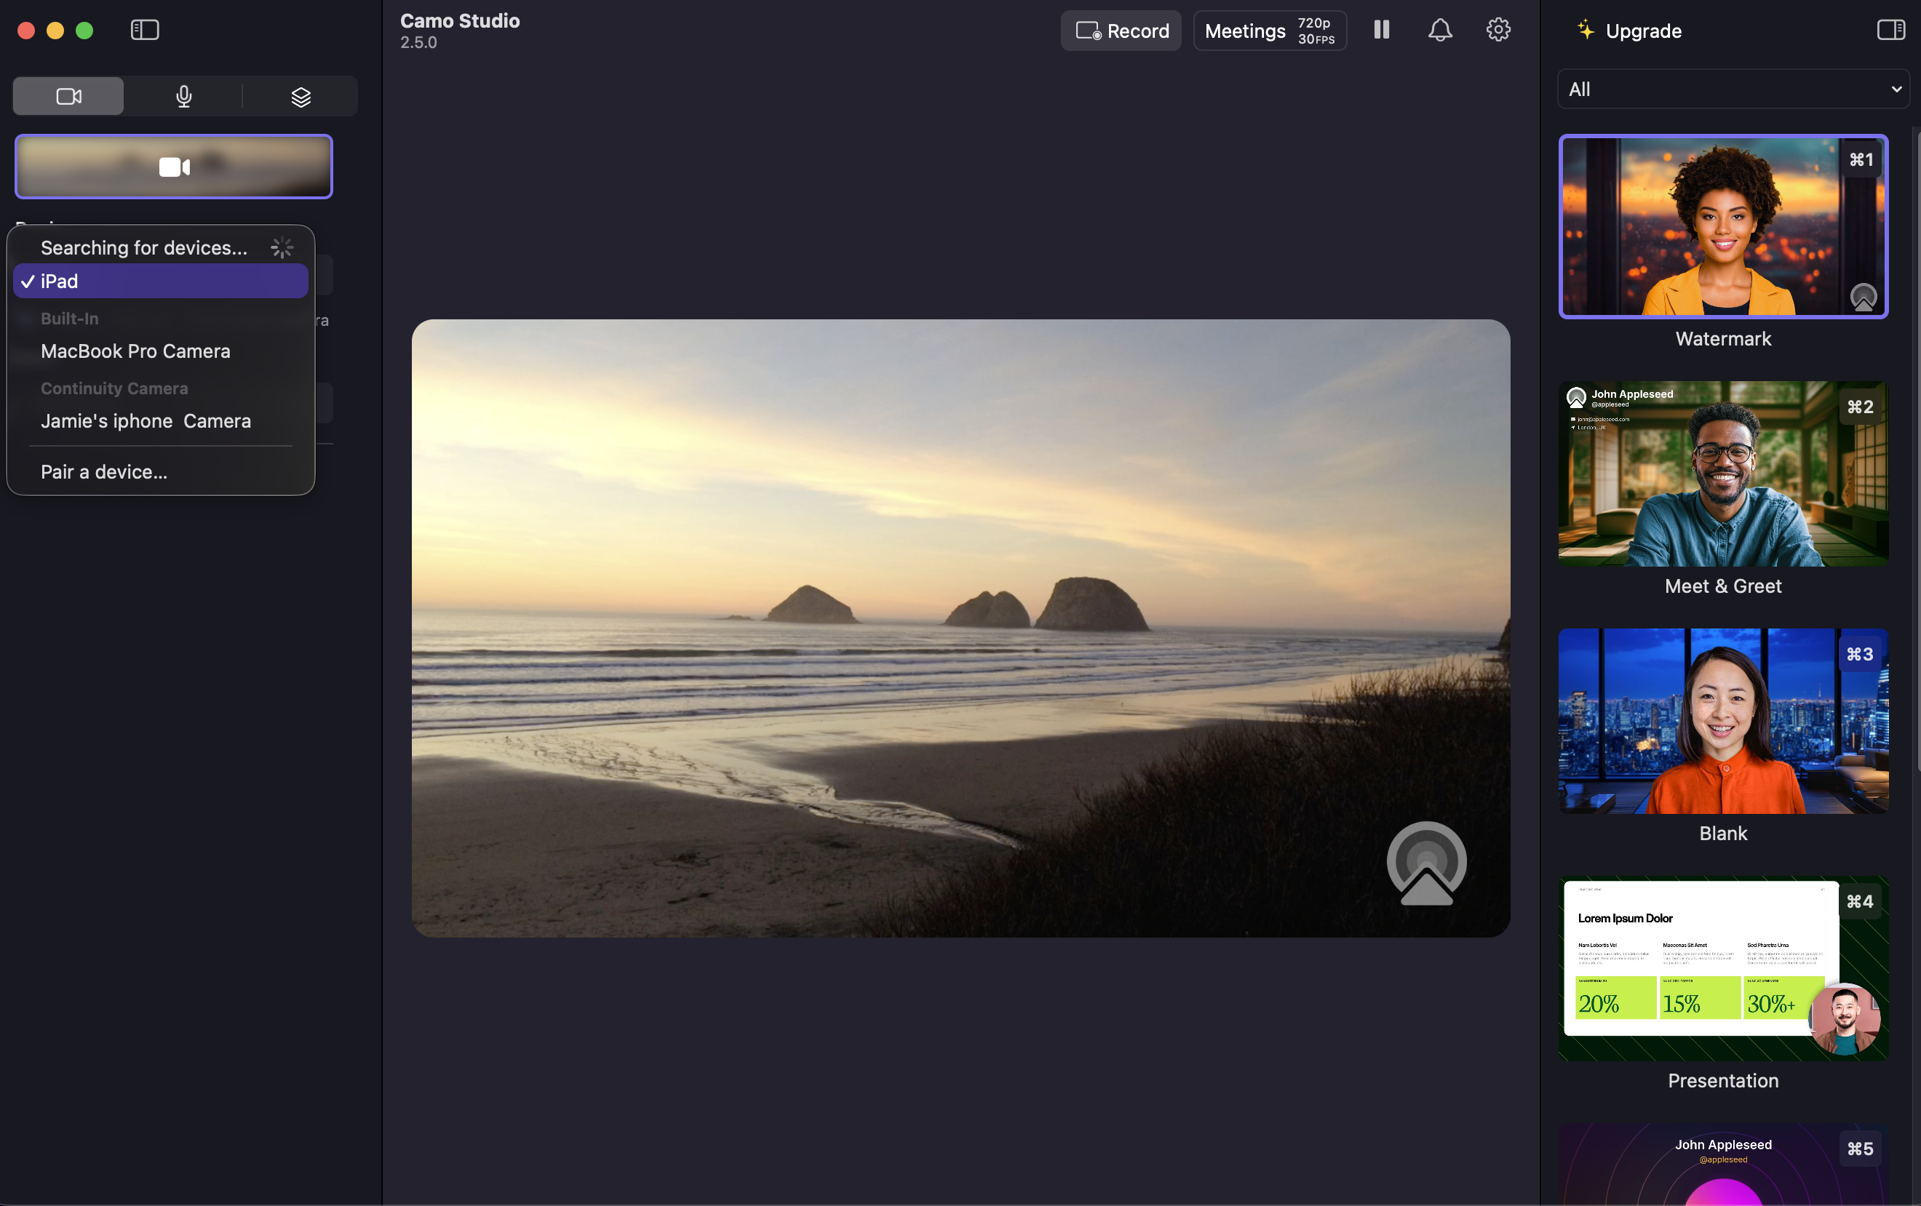Toggle the right sidebar panel icon
Viewport: 1921px width, 1206px height.
click(x=1890, y=31)
